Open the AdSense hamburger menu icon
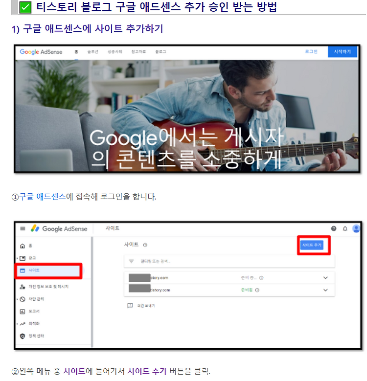367x381 pixels. click(23, 228)
